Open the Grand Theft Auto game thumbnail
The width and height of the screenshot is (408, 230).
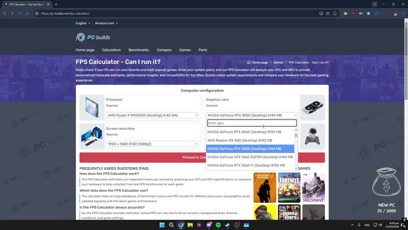click(x=289, y=212)
